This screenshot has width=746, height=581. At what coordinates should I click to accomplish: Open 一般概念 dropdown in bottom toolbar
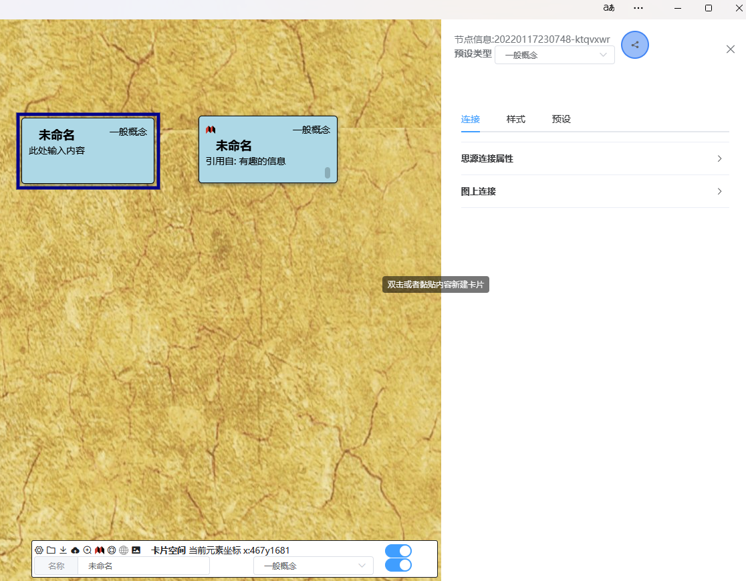[313, 566]
